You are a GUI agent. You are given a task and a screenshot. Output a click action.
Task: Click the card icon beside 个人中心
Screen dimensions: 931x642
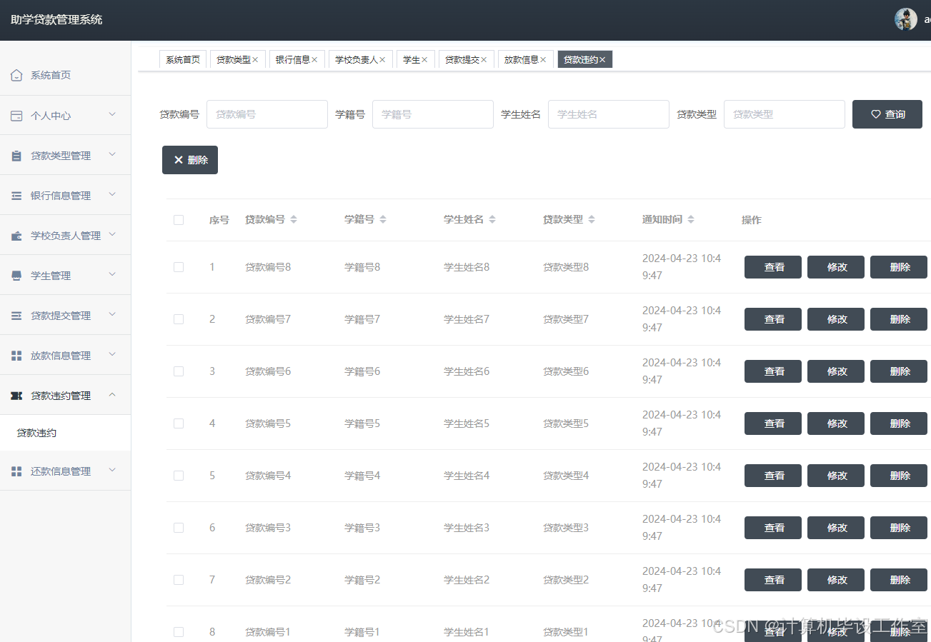16,116
